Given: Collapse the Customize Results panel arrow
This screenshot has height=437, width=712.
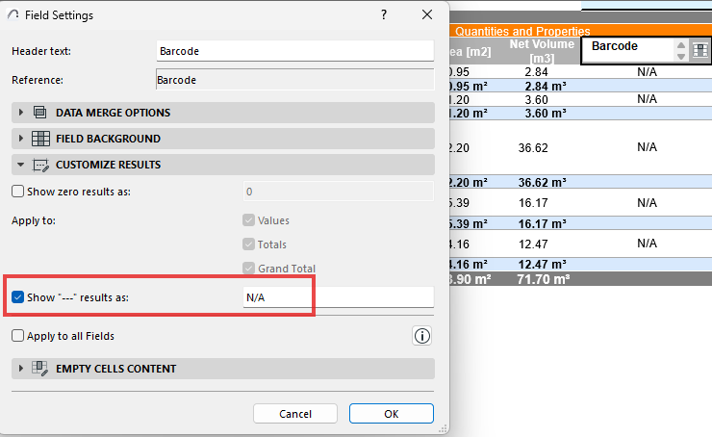Looking at the screenshot, I should click(x=21, y=165).
